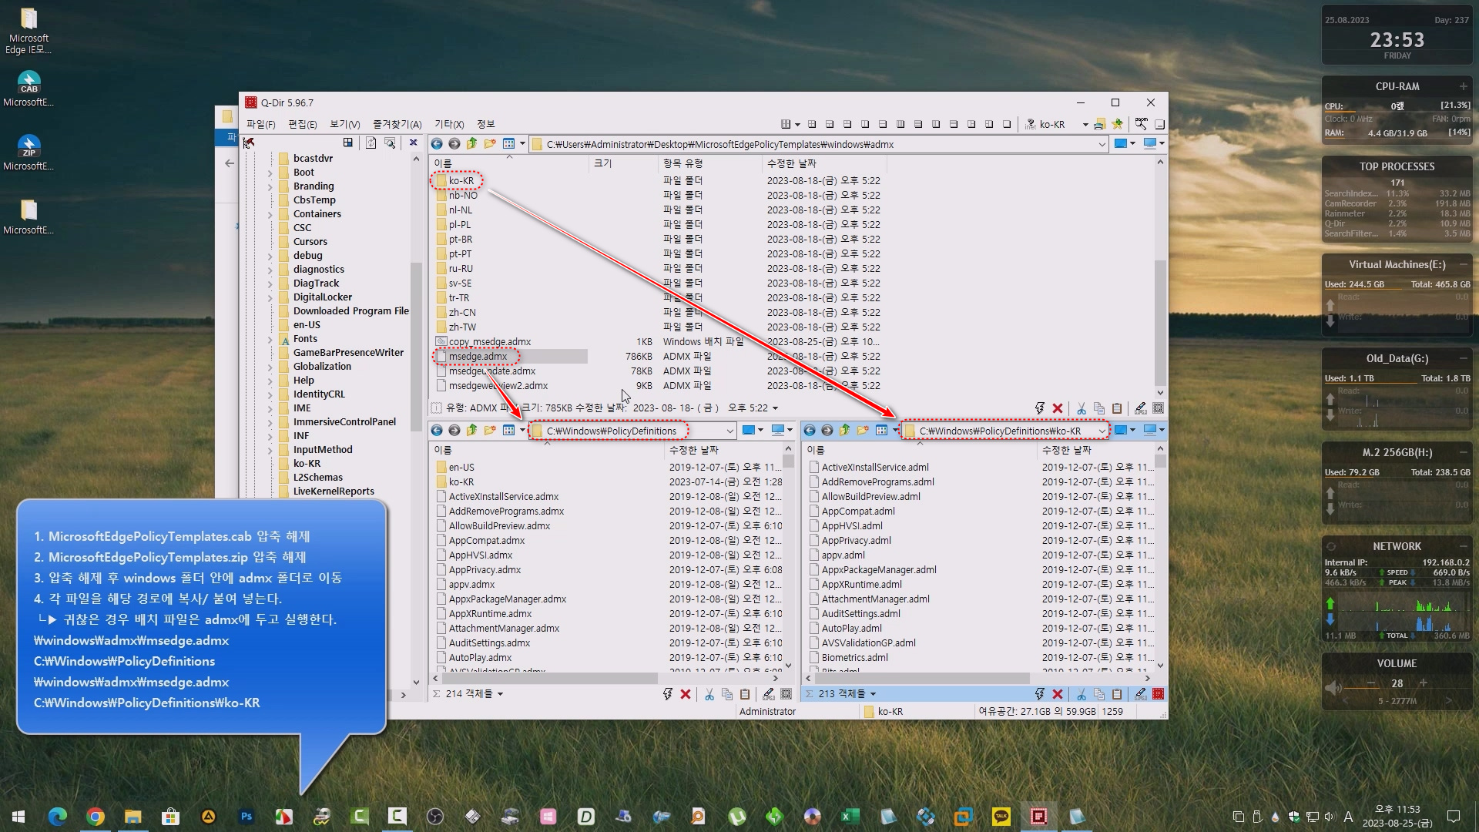The image size is (1479, 832).
Task: Open the 정보 menu
Action: tap(486, 124)
